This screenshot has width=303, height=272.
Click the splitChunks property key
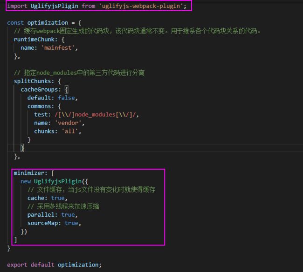pos(32,81)
